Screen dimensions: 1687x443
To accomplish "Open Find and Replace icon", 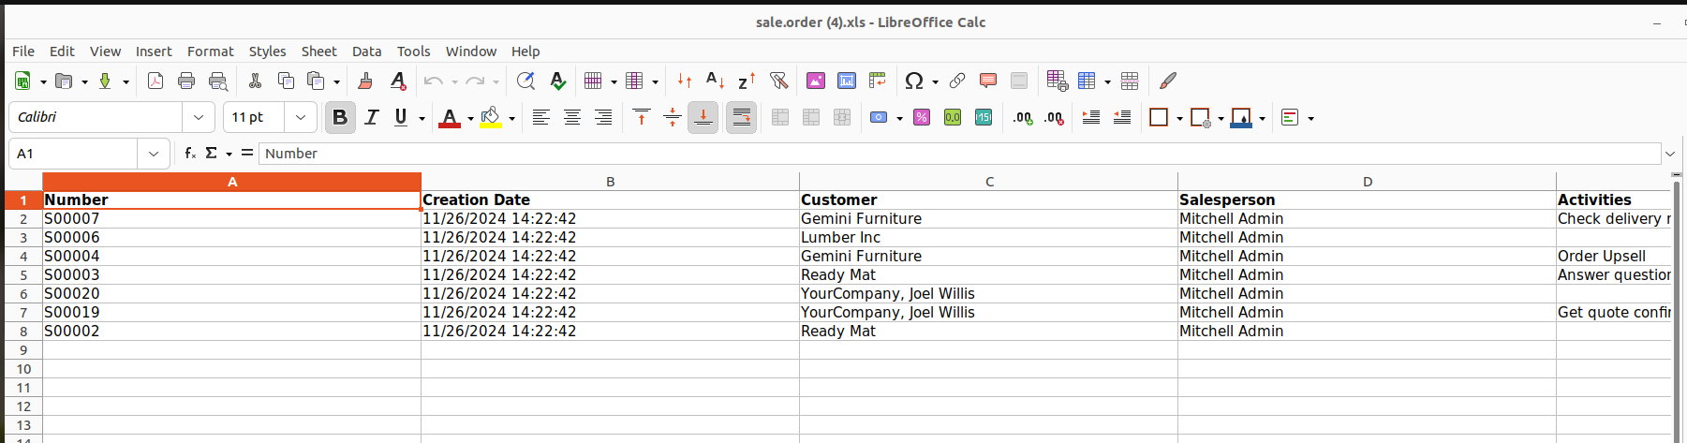I will coord(526,81).
